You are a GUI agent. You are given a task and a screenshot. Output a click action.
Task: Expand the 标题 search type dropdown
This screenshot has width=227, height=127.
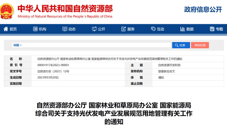point(18,45)
